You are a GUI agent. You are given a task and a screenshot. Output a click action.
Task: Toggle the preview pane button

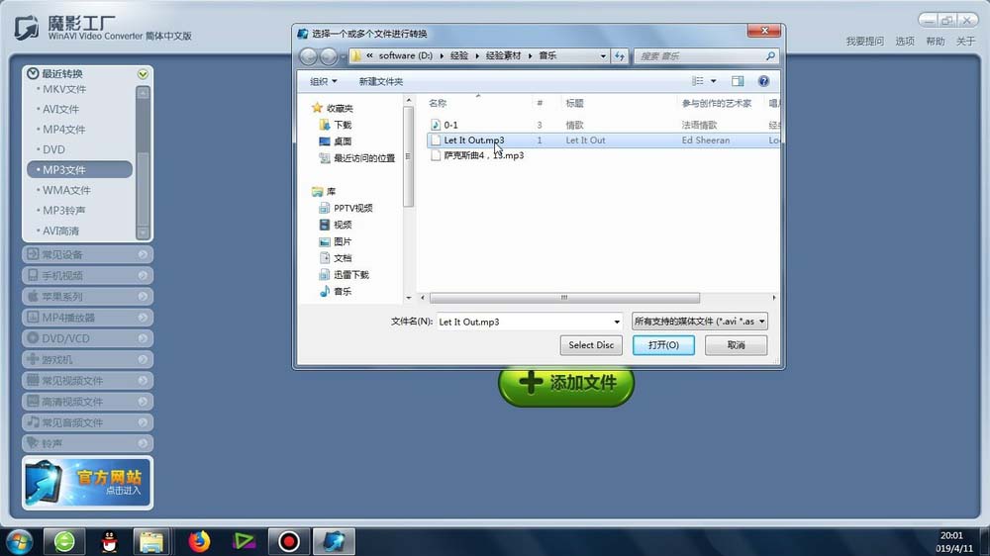[738, 81]
